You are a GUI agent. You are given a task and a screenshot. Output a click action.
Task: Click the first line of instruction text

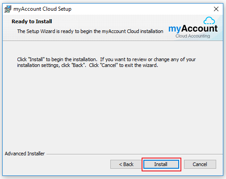pos(106,59)
